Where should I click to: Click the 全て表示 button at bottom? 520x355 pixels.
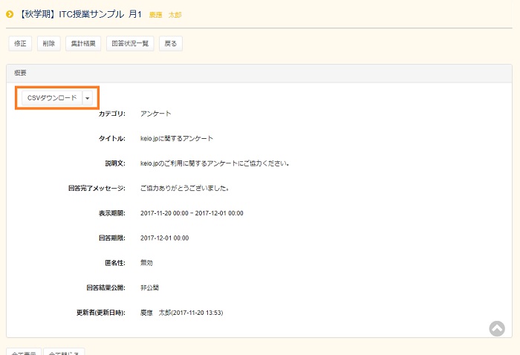tap(23, 351)
